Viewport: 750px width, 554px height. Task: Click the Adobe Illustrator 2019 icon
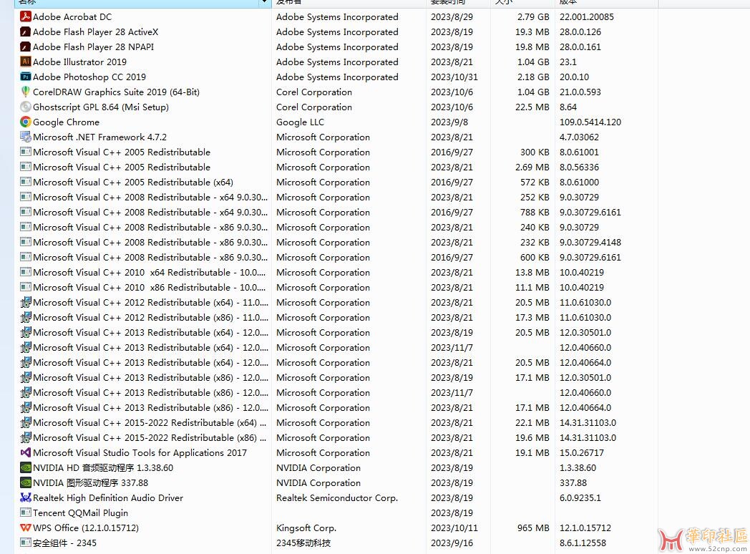point(25,62)
